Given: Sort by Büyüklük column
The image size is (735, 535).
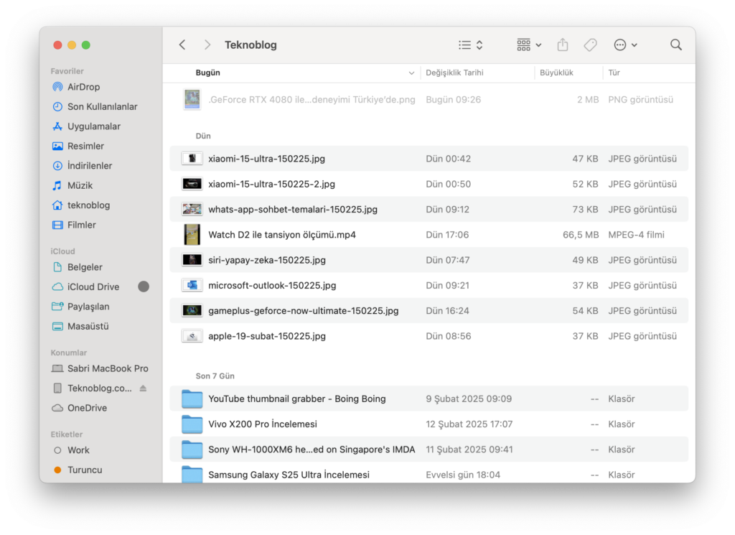Looking at the screenshot, I should click(x=556, y=73).
